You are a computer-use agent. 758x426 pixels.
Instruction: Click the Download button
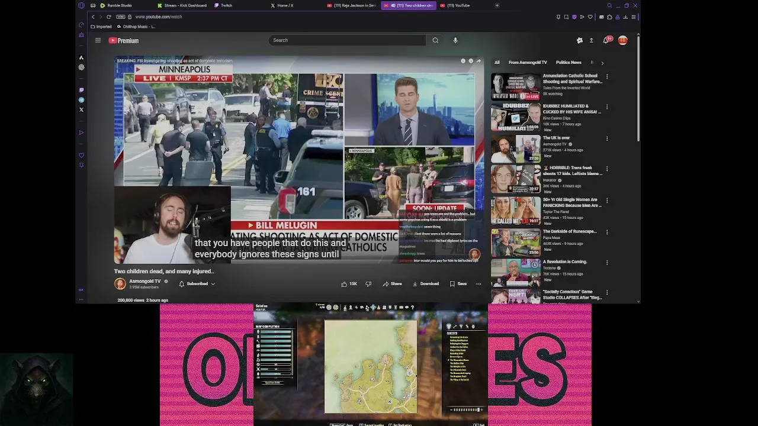[x=426, y=284]
